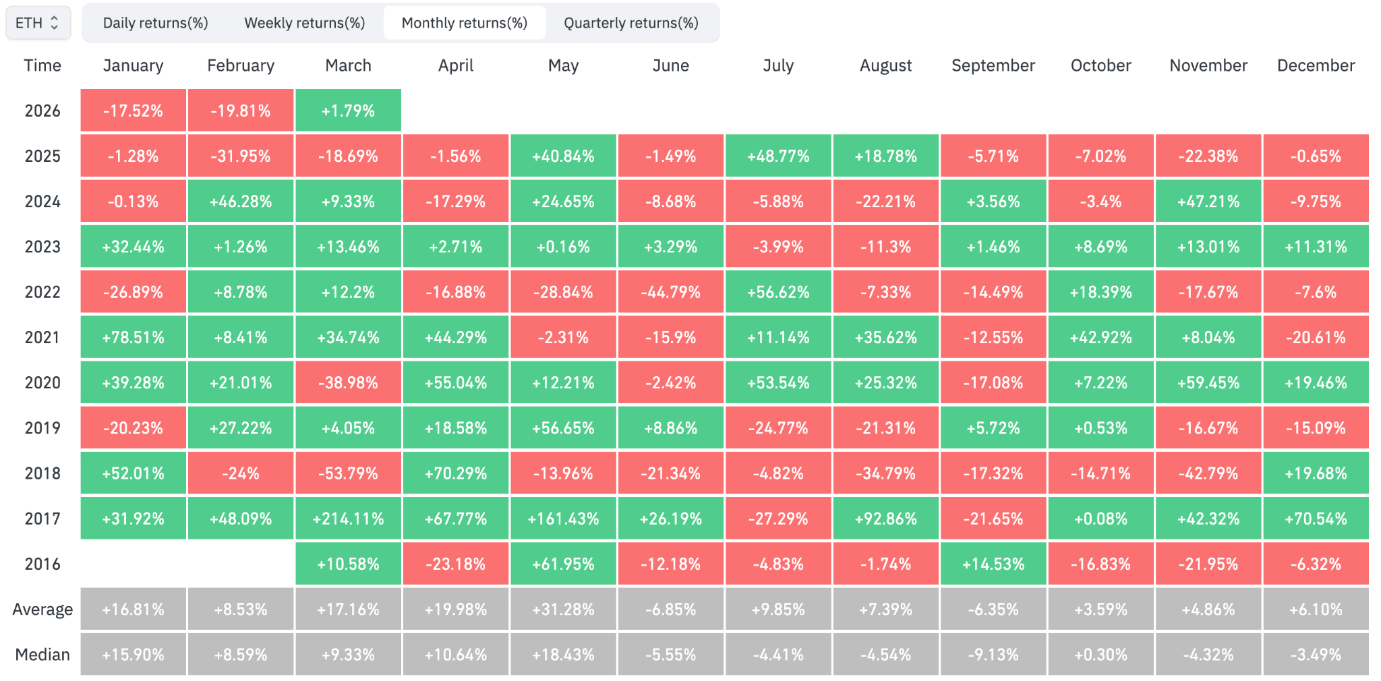Select the Monthly returns(%) tab
Screen dimensions: 1381x681
point(464,23)
